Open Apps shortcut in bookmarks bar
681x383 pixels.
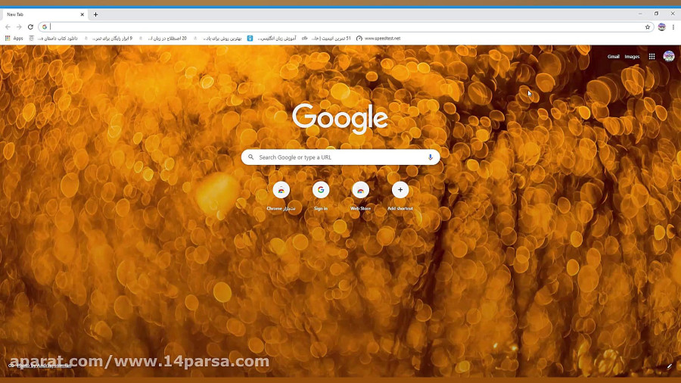coord(14,38)
